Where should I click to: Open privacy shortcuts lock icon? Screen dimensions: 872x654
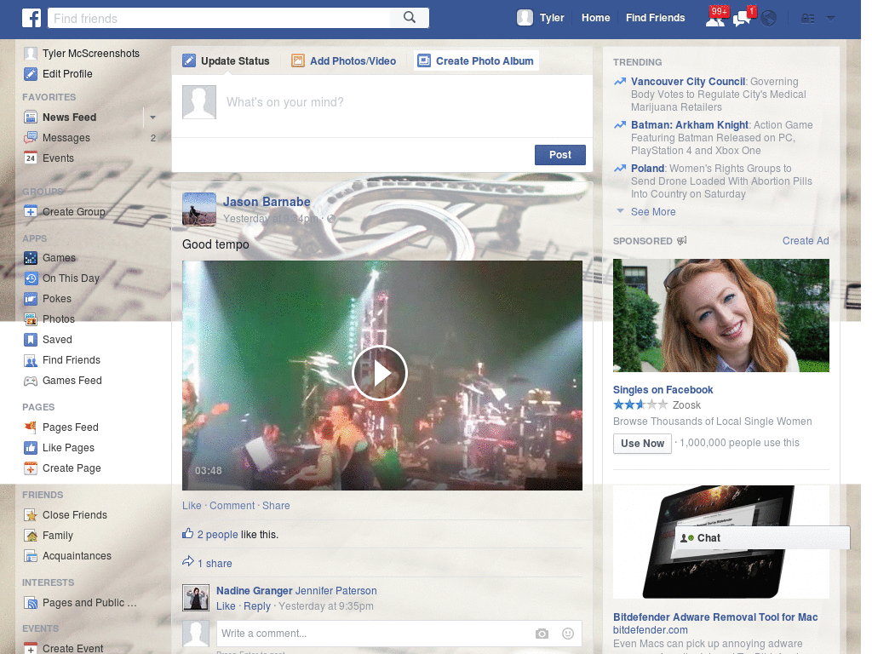point(807,19)
